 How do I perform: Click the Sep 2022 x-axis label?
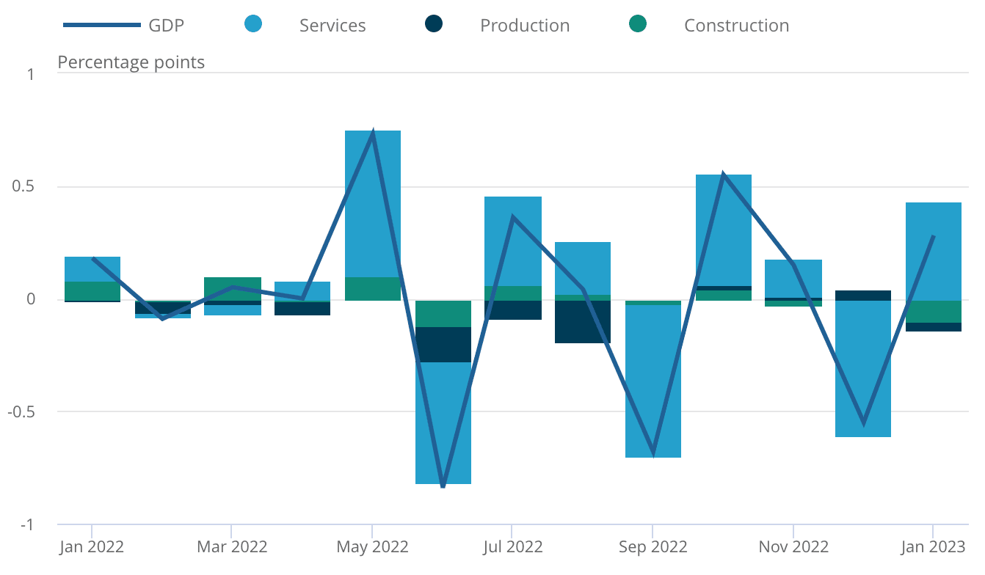(653, 547)
